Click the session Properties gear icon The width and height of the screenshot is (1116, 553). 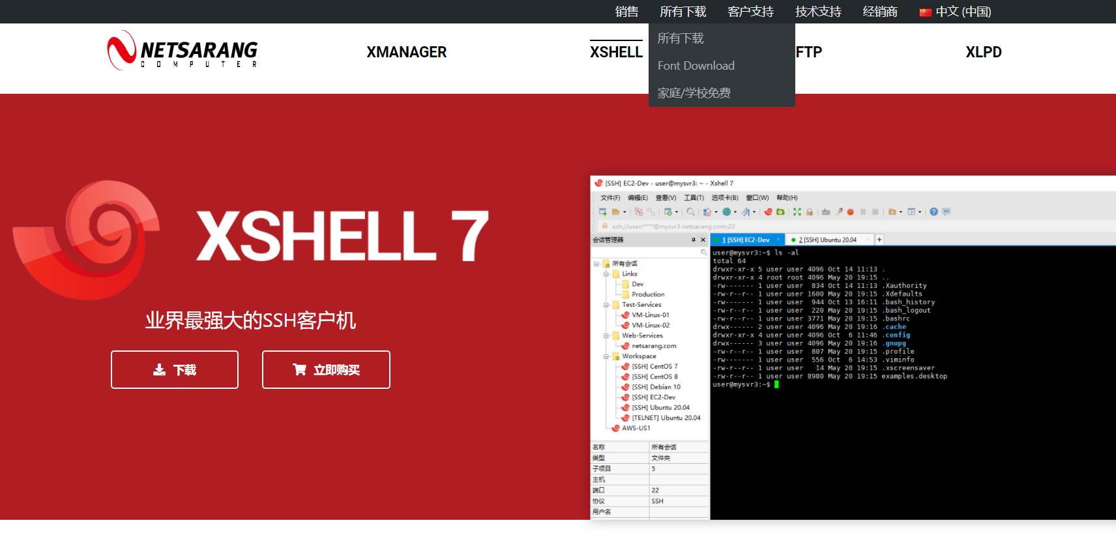pyautogui.click(x=668, y=212)
